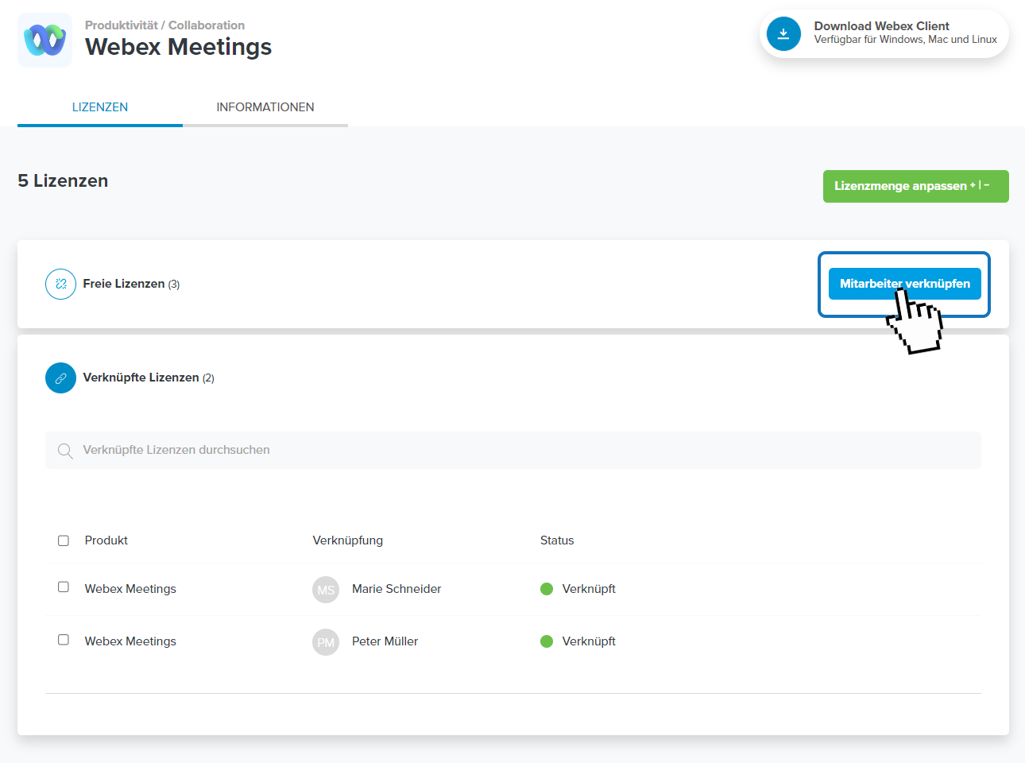
Task: Click the Produktivität / Collaboration breadcrumb
Action: 164,25
